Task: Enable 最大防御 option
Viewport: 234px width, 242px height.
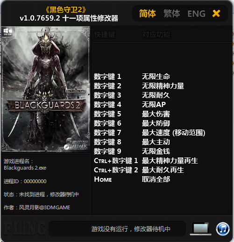Action: tap(156, 123)
